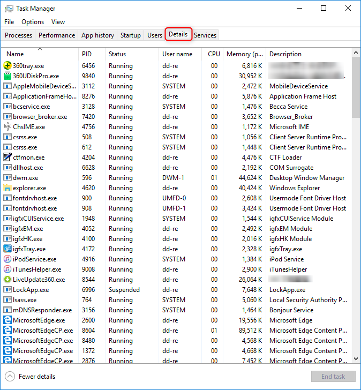Switch to the Performance tab
Screen dimensions: 361x390
(x=57, y=35)
